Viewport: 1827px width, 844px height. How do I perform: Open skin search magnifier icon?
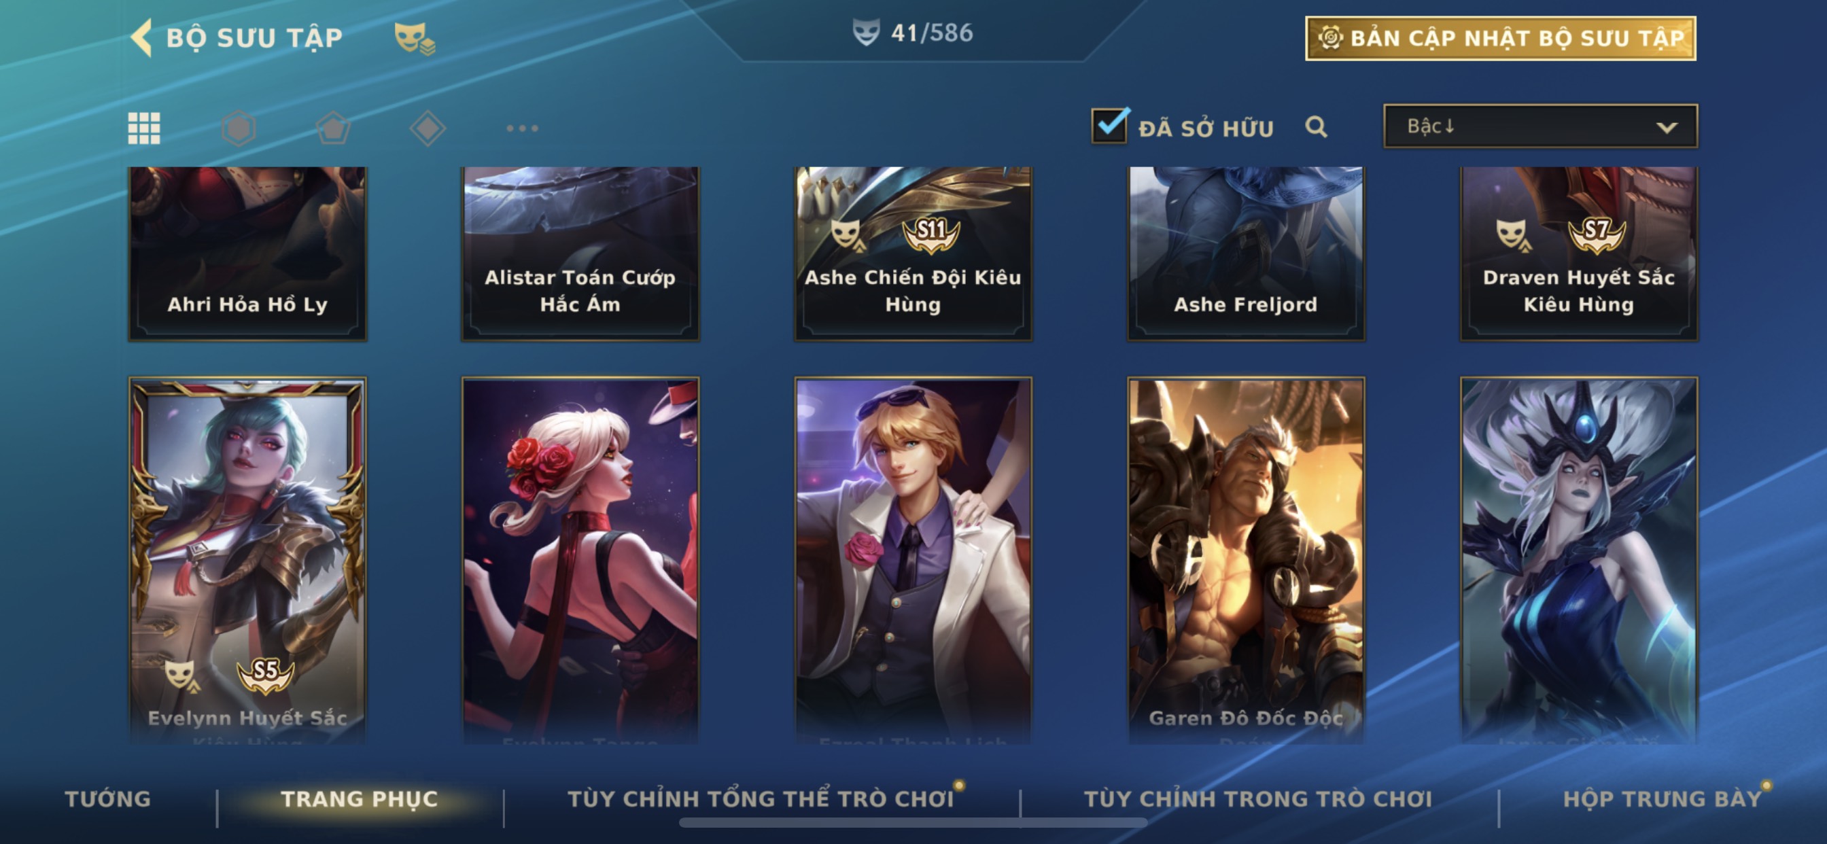(x=1317, y=127)
